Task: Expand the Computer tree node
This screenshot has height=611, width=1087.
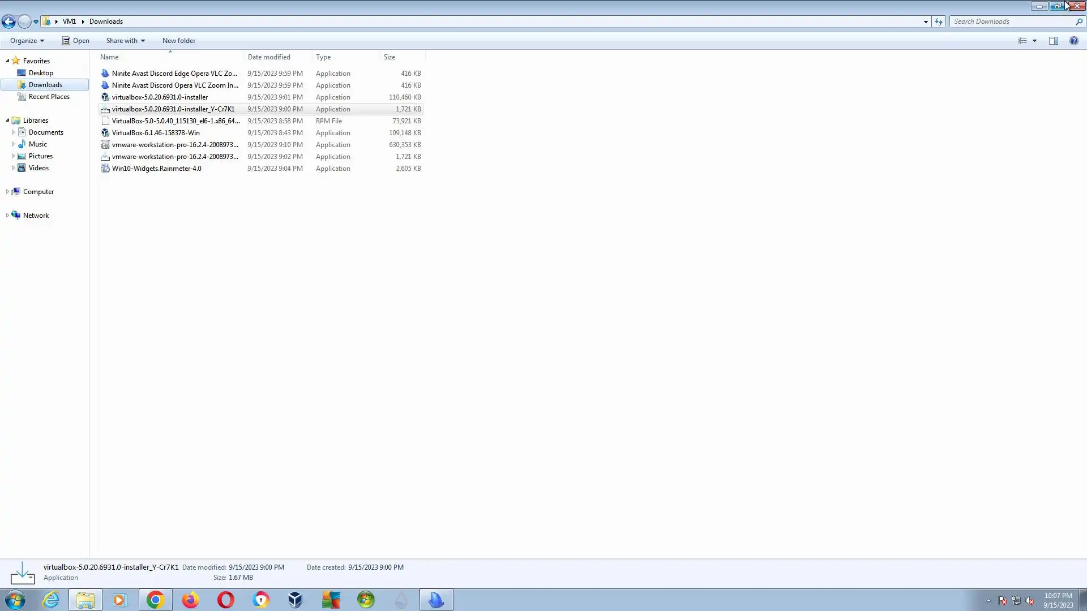Action: coord(7,192)
